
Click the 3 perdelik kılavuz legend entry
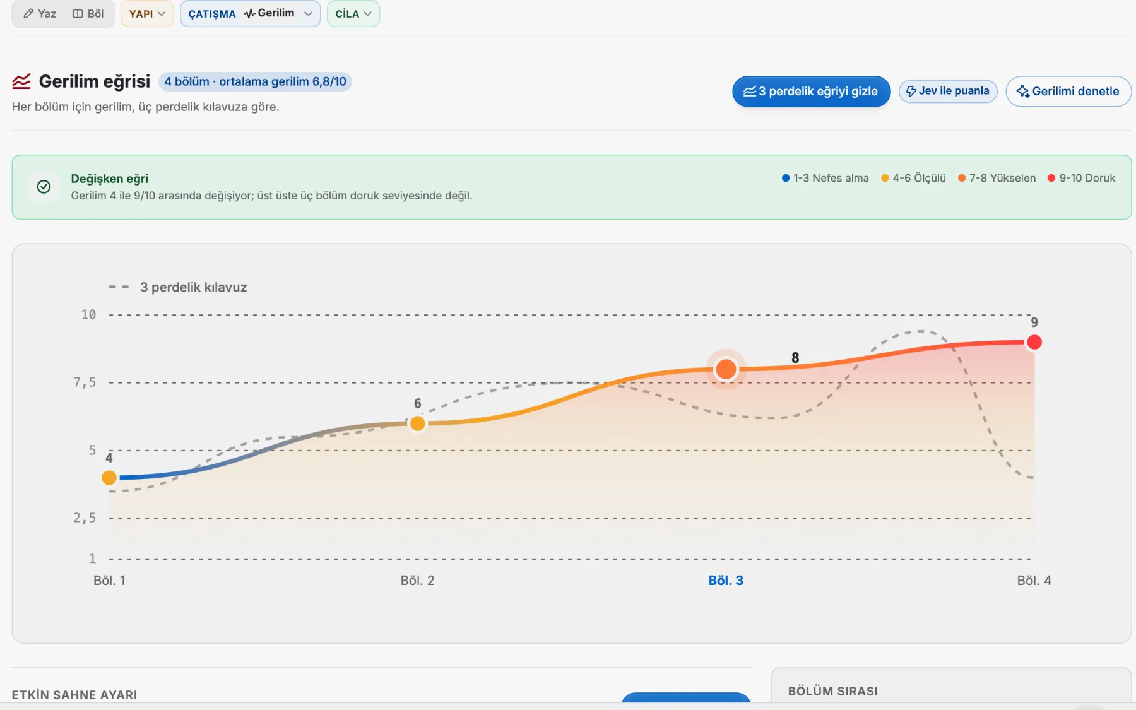(x=178, y=287)
